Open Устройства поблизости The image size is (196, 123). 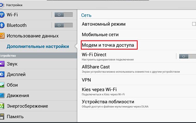138,103
